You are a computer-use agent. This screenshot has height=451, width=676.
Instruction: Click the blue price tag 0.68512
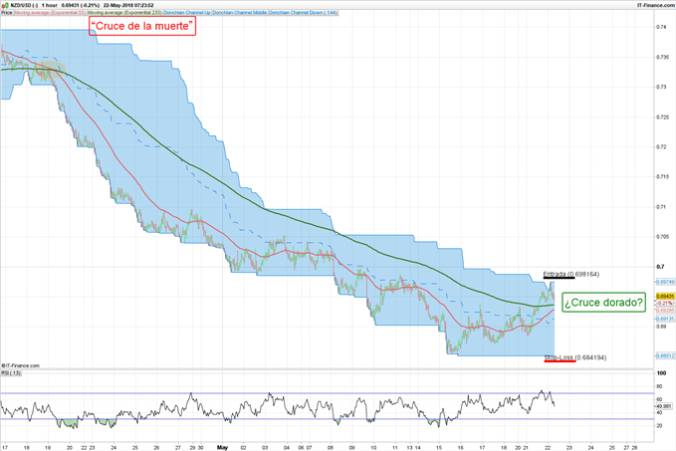point(665,355)
